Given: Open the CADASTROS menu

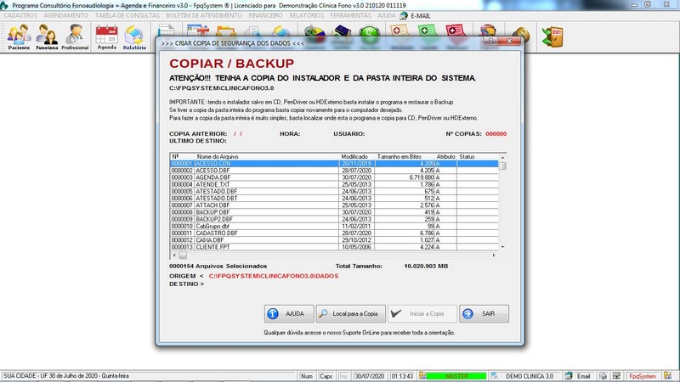Looking at the screenshot, I should coord(20,15).
